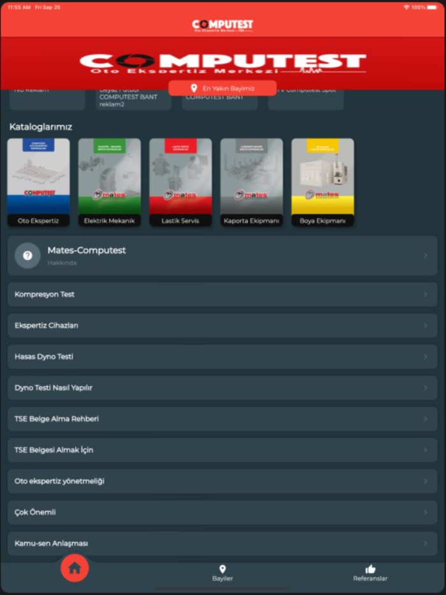The image size is (446, 595).
Task: Tap the map pin icon in En Yakın Bayimiz
Action: click(x=194, y=88)
